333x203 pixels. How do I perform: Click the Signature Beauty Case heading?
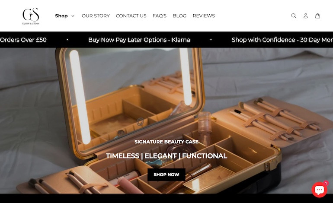click(x=166, y=142)
